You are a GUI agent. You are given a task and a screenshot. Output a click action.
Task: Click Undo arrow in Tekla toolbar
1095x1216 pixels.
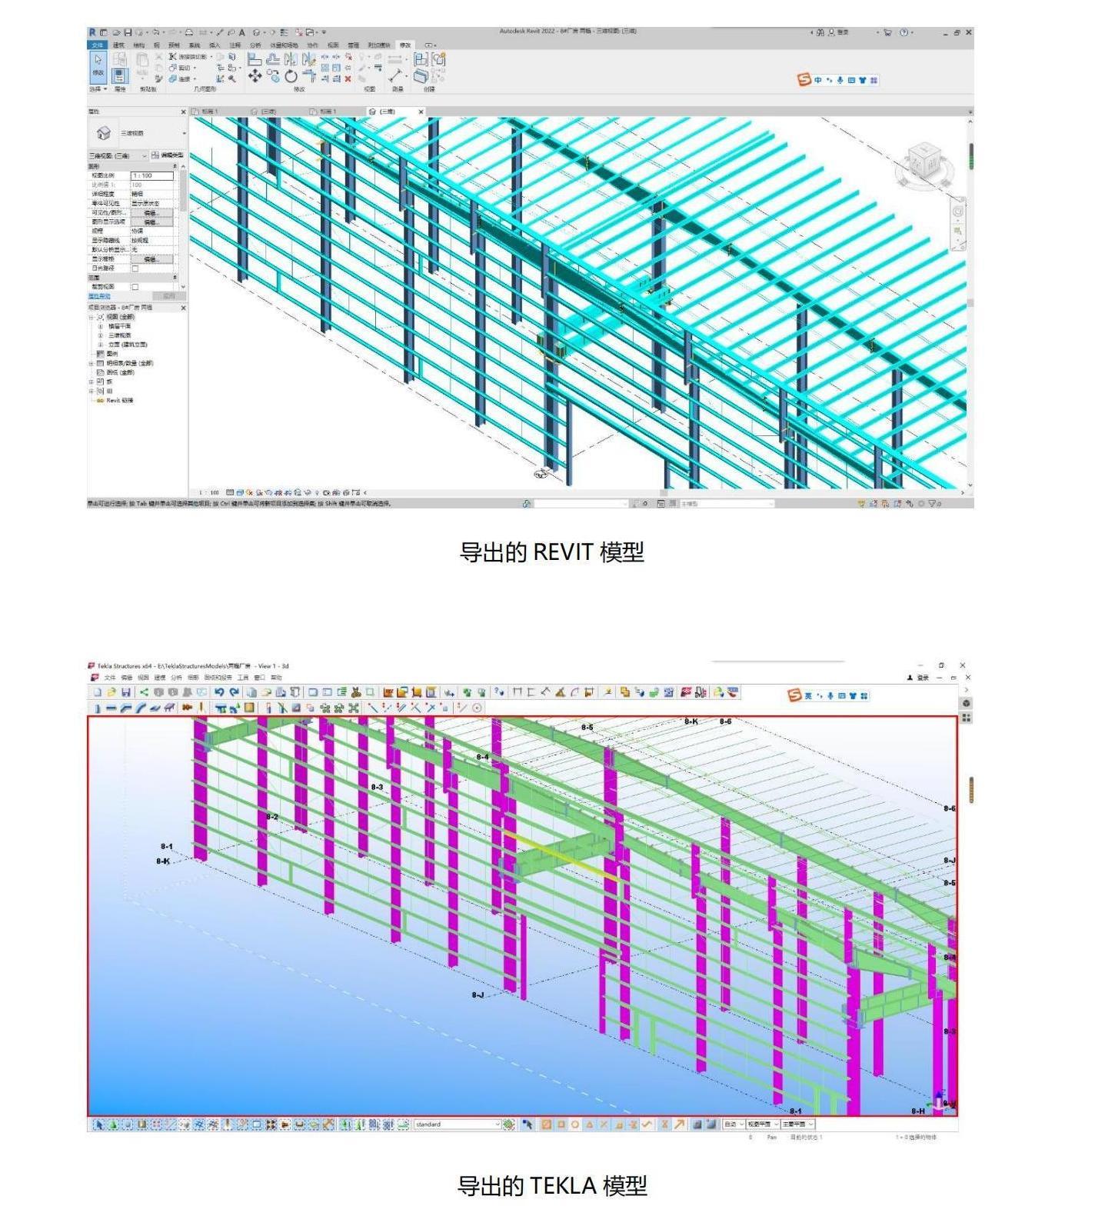[x=220, y=692]
